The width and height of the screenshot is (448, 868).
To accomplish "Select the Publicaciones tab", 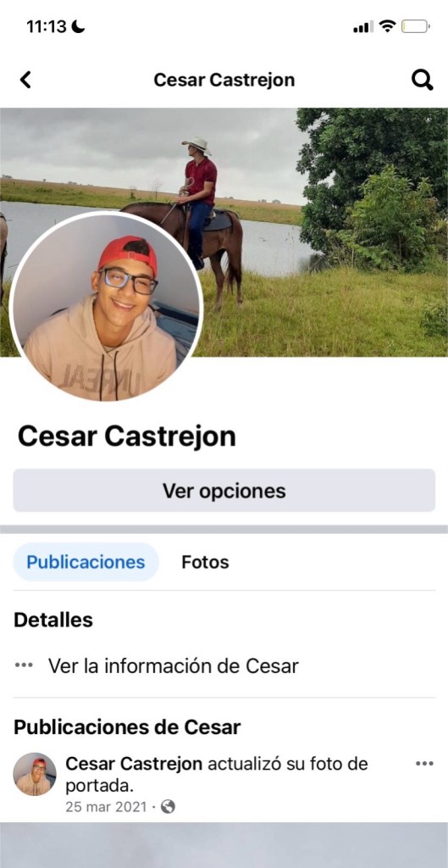I will click(86, 563).
